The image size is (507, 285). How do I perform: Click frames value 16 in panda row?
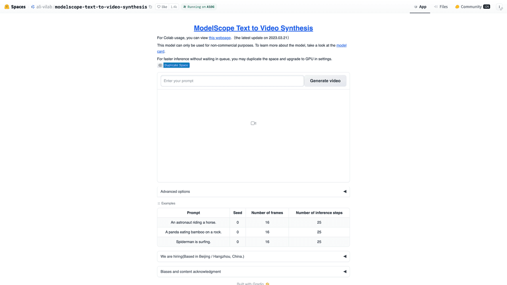(267, 232)
